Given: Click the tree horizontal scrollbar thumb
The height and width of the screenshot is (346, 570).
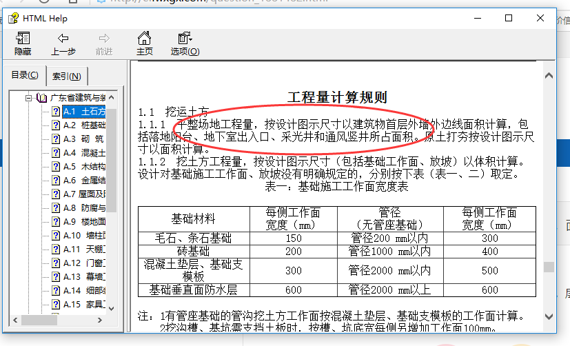Looking at the screenshot, I should point(39,320).
